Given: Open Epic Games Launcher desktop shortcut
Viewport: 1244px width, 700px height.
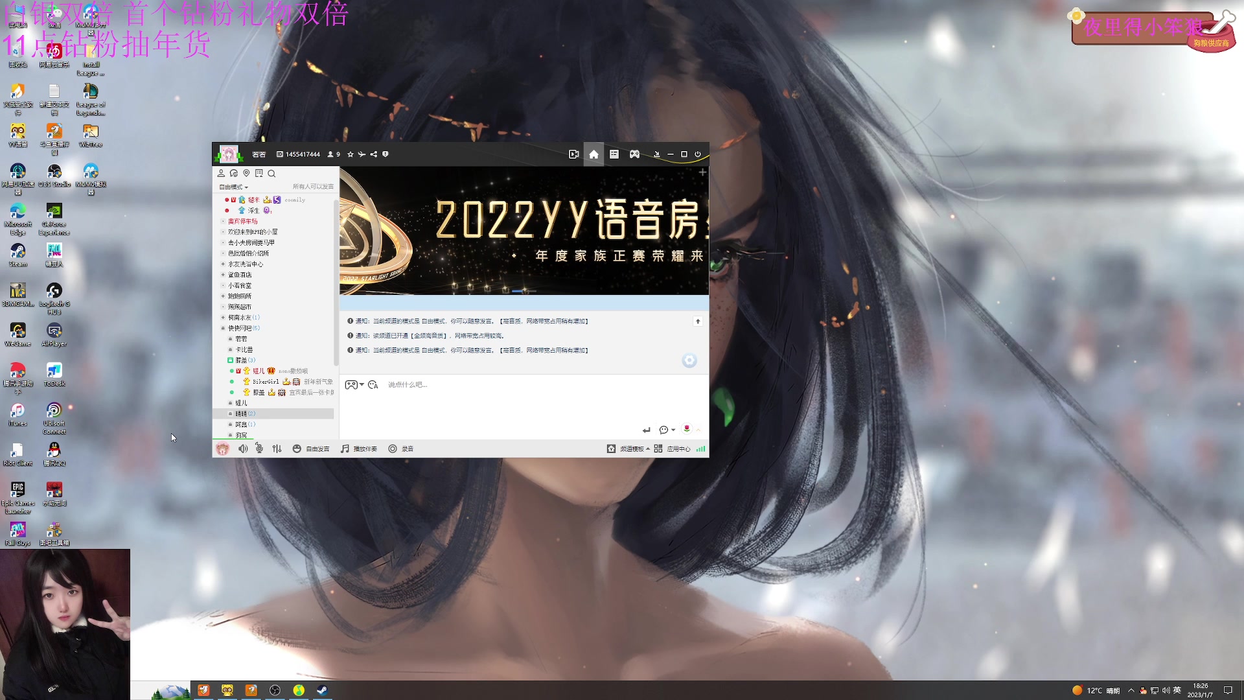Looking at the screenshot, I should [17, 497].
